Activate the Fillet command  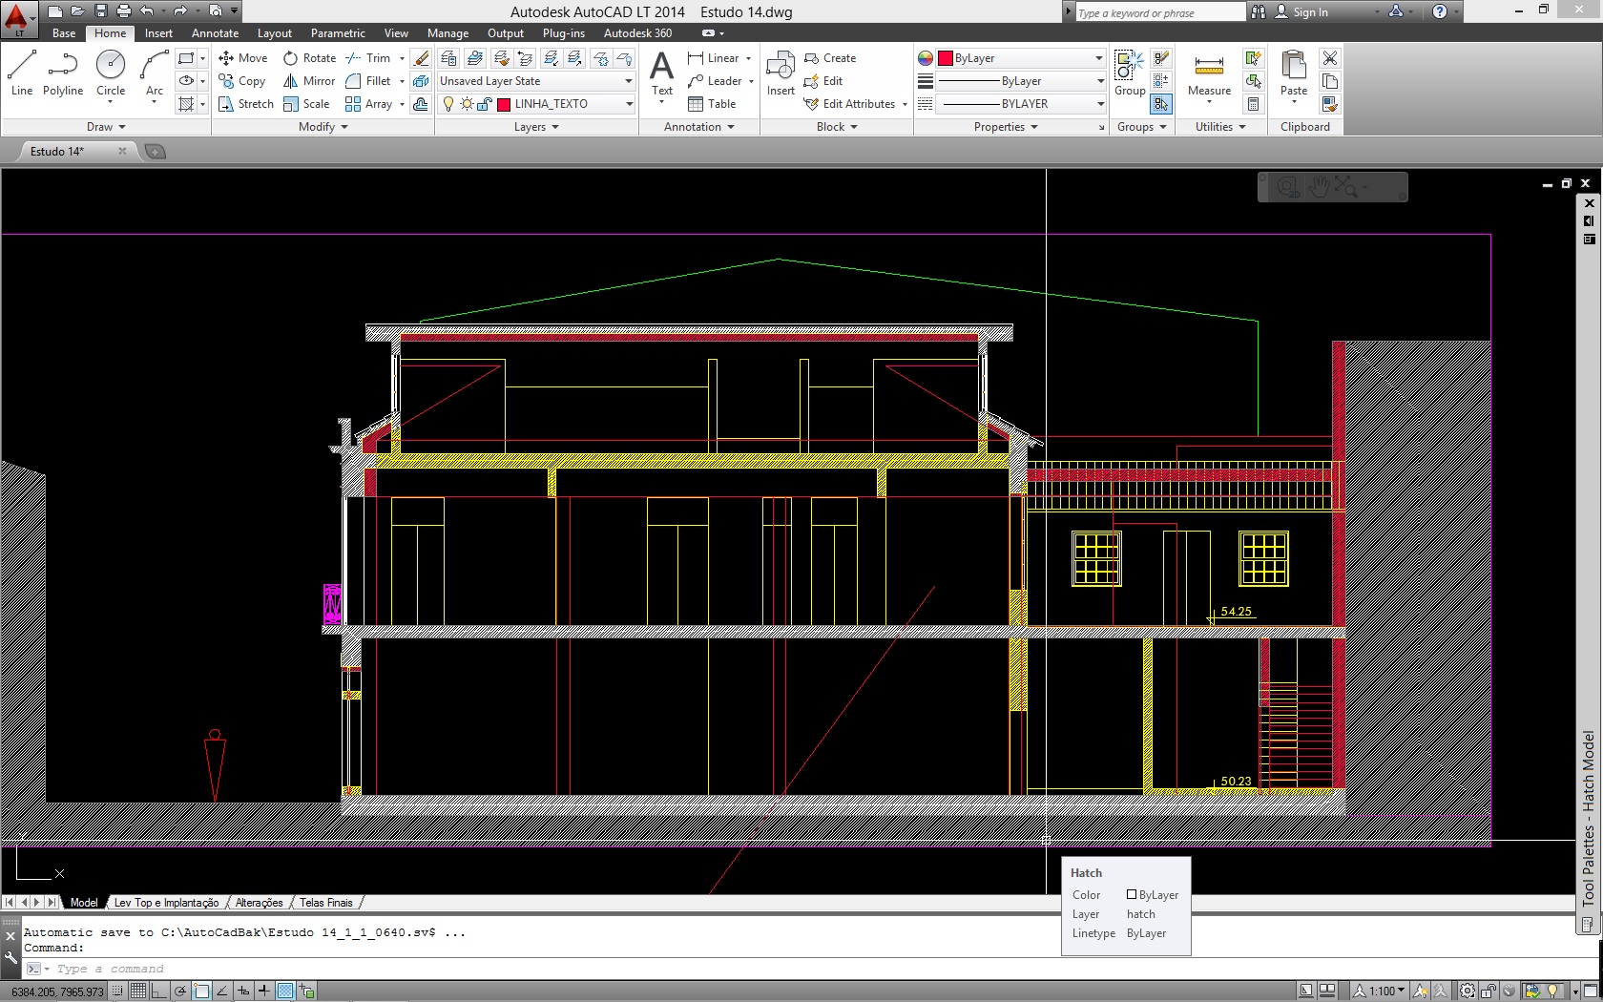click(x=368, y=81)
